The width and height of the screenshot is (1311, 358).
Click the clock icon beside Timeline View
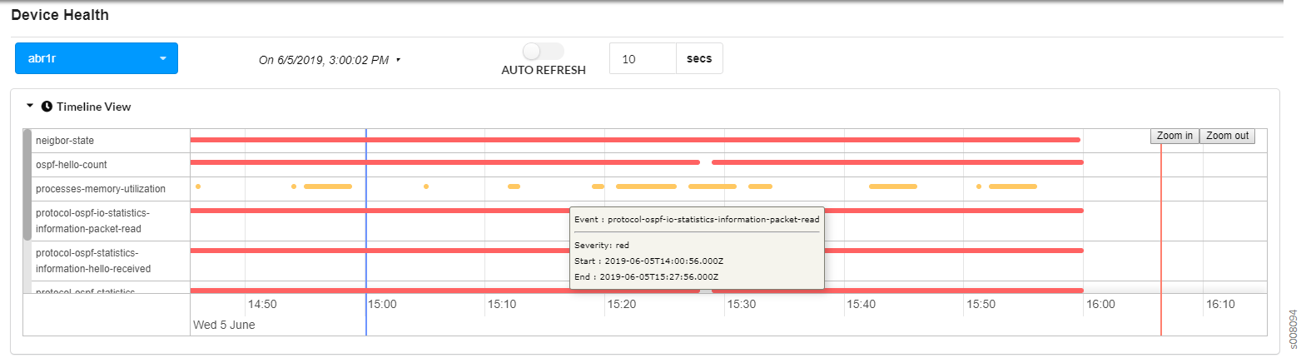click(x=47, y=107)
